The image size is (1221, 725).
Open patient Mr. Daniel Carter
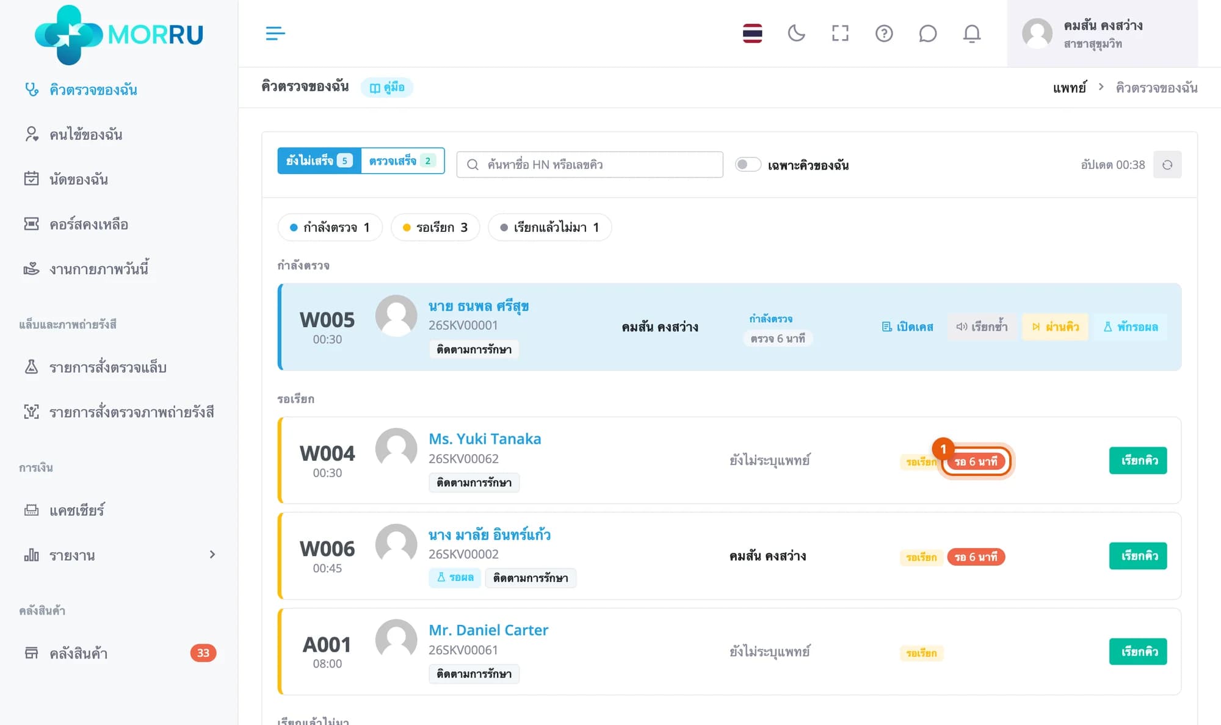pos(488,630)
